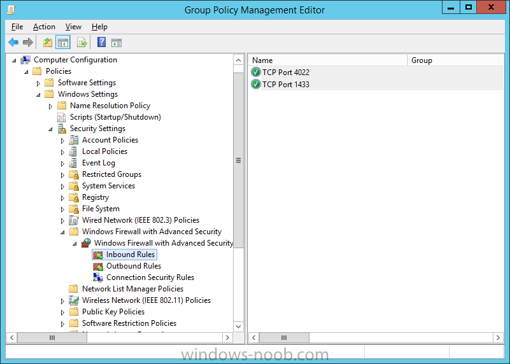Image resolution: width=510 pixels, height=364 pixels.
Task: Click the tree pane scroll up arrow
Action: point(238,60)
